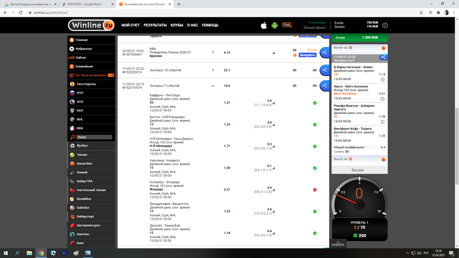This screenshot has width=459, height=258.
Task: Open stats icon for Коламбус - Флорида score
Action: point(274,190)
